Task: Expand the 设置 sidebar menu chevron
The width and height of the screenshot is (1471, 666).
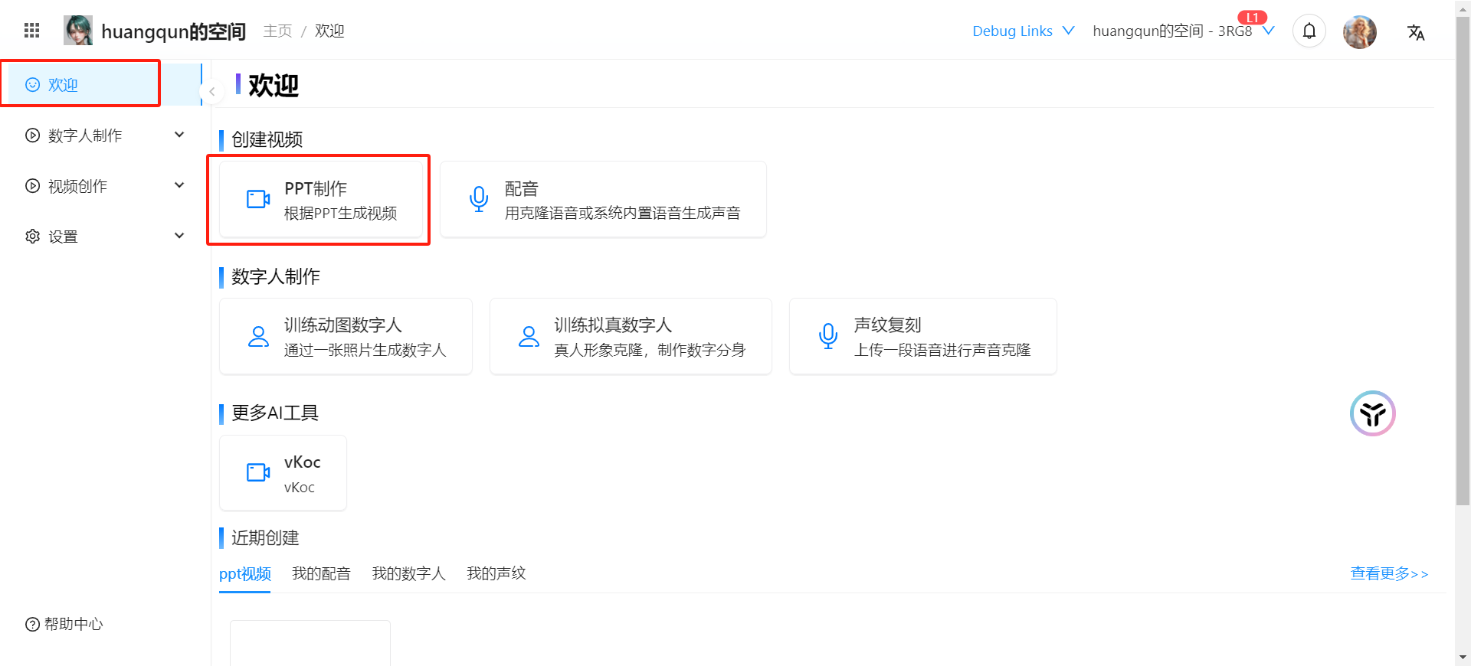Action: (x=179, y=236)
